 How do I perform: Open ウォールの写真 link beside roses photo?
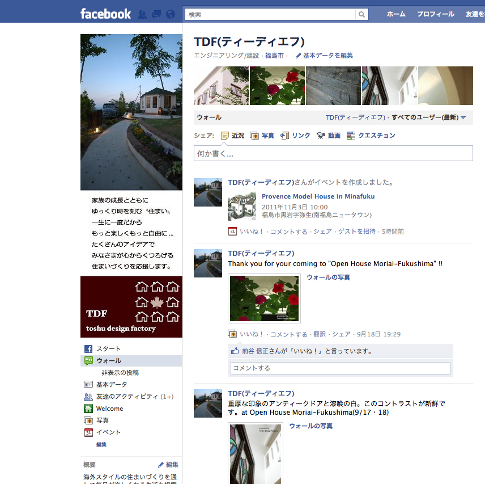tap(328, 277)
